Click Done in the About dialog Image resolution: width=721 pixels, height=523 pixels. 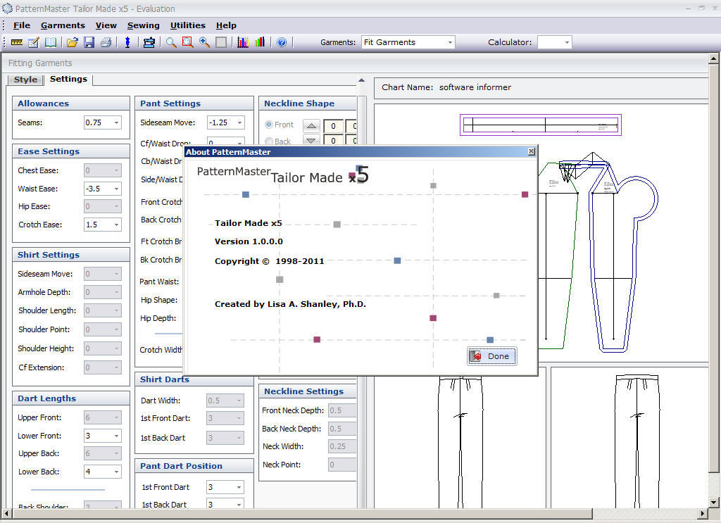[492, 356]
